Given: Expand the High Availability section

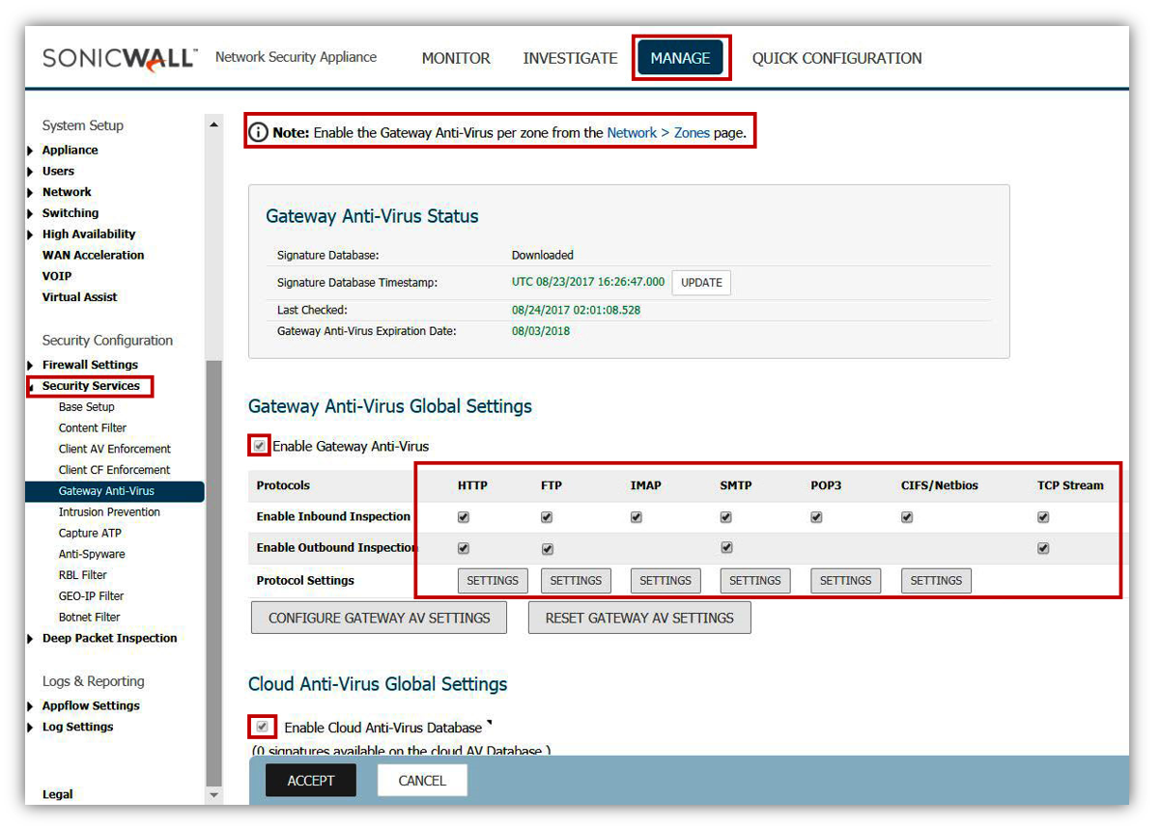Looking at the screenshot, I should coord(31,234).
